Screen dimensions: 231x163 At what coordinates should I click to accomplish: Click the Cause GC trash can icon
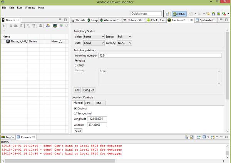click(21, 26)
